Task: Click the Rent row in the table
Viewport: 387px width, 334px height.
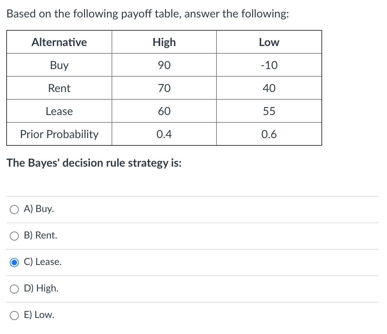Action: 59,88
